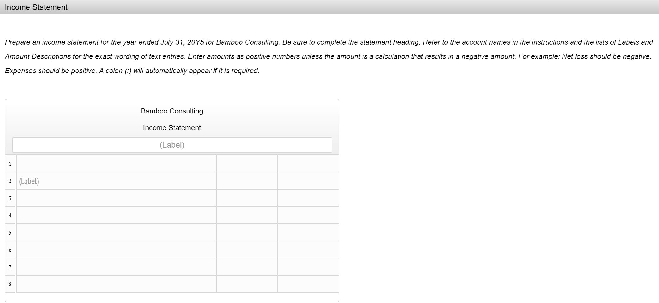Screen dimensions: 659x303
Task: Click the Bamboo Consulting heading text
Action: coord(172,111)
